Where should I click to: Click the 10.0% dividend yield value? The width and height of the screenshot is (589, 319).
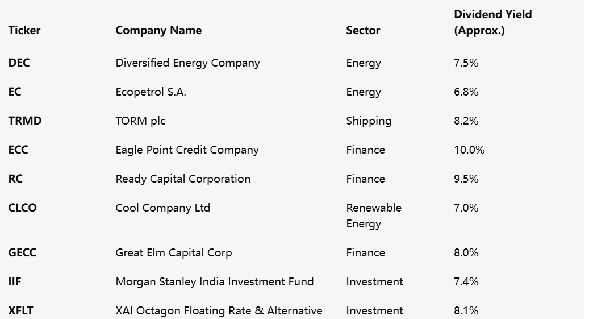click(x=469, y=150)
